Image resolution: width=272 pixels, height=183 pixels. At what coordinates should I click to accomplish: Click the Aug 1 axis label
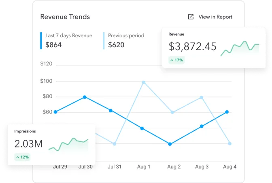coord(144,166)
